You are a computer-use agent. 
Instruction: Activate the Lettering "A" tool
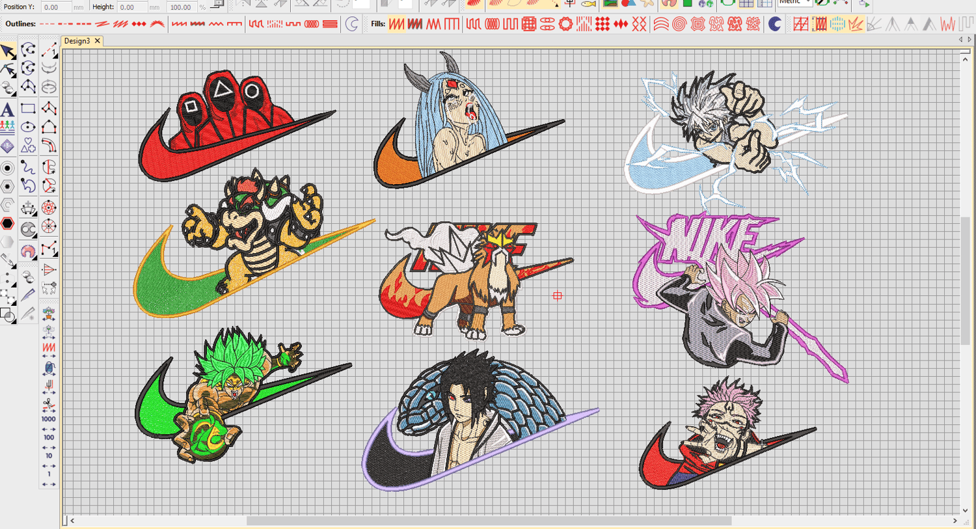click(8, 109)
